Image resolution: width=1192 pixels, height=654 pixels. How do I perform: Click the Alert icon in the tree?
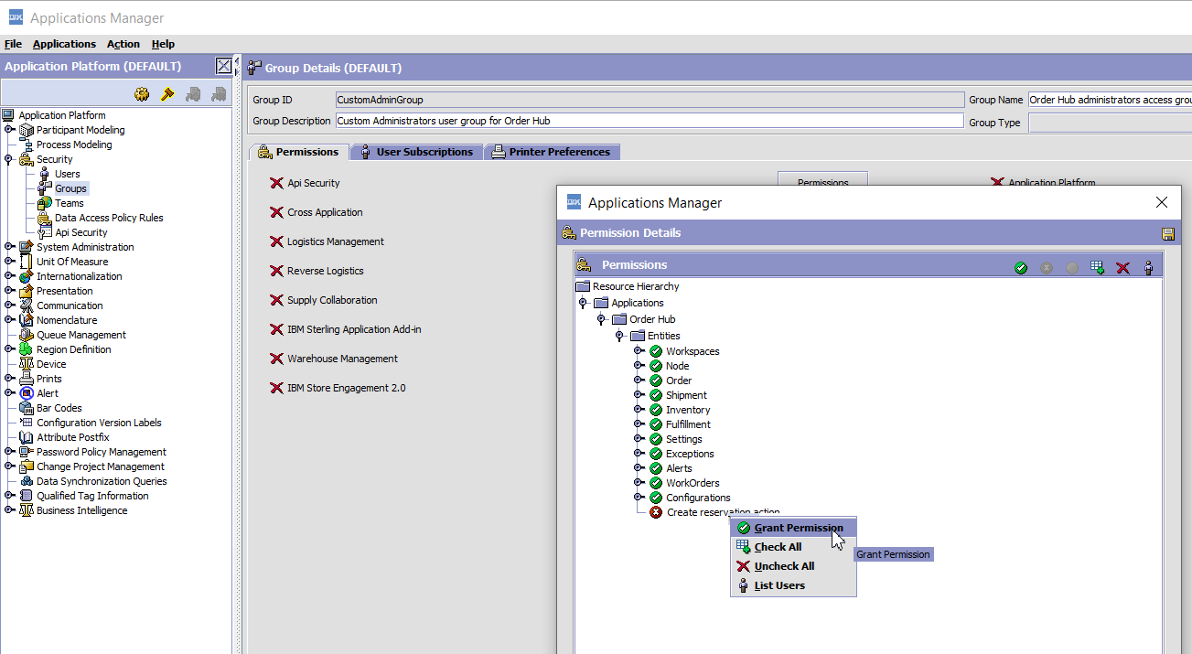click(x=27, y=393)
